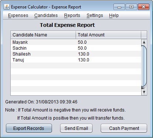Open the Candidates menu
153x138 pixels.
(46, 15)
